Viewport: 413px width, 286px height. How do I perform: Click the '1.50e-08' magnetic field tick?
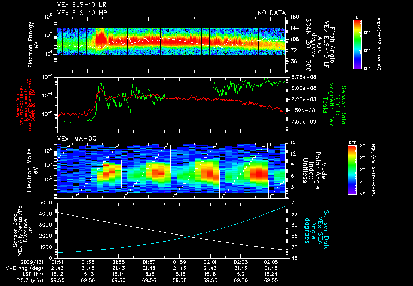click(303, 110)
